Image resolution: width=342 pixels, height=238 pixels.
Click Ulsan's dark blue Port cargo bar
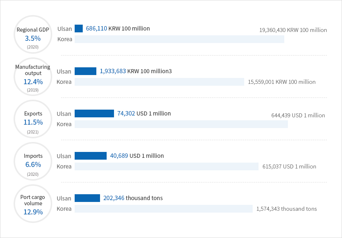coord(87,198)
